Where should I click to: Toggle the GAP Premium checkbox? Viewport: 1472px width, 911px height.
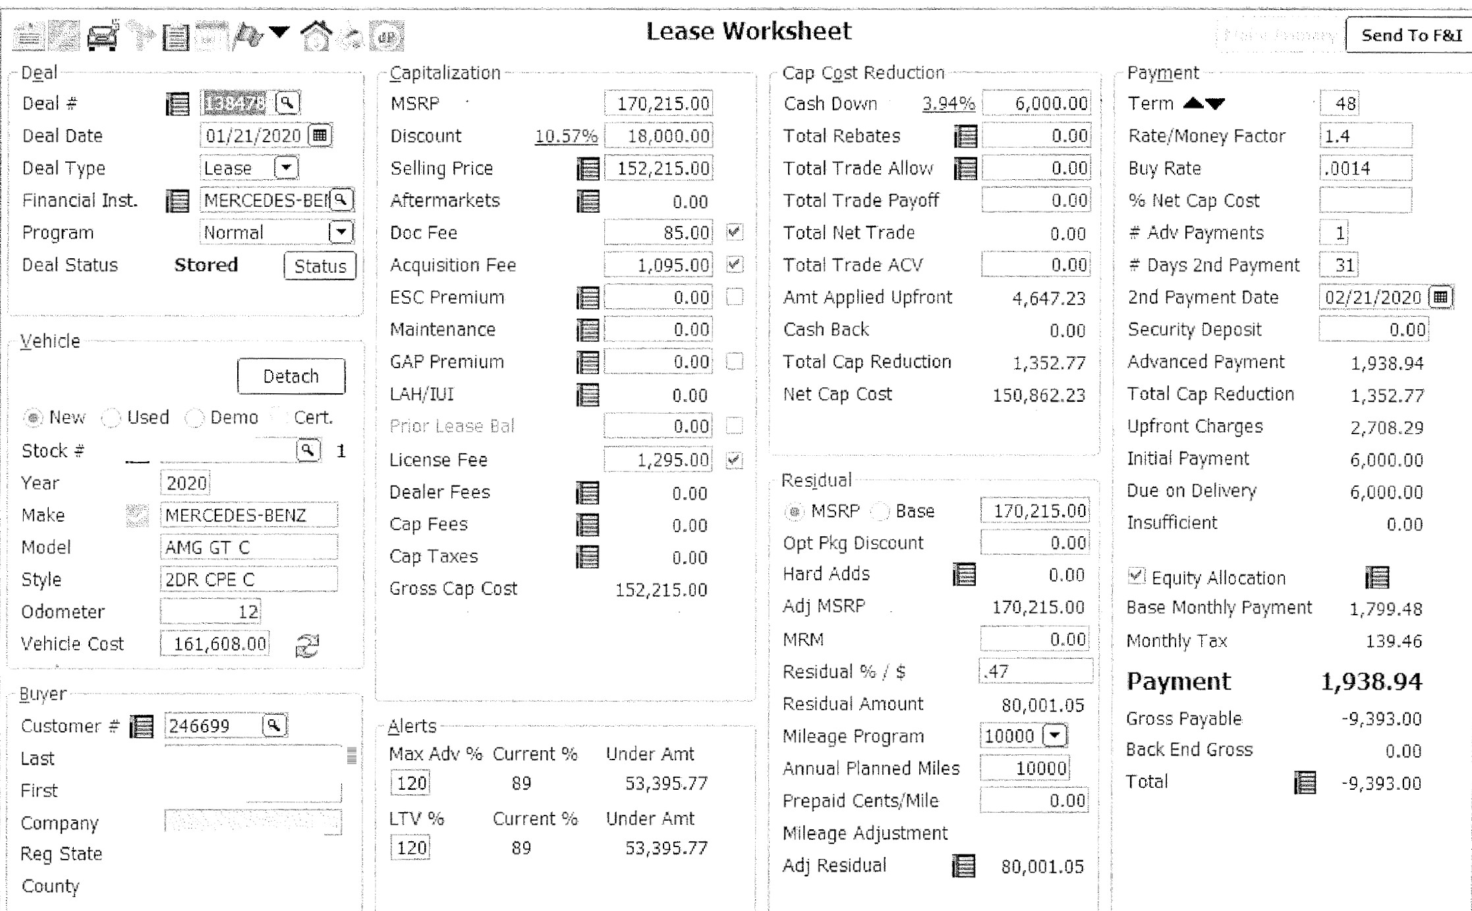point(734,361)
